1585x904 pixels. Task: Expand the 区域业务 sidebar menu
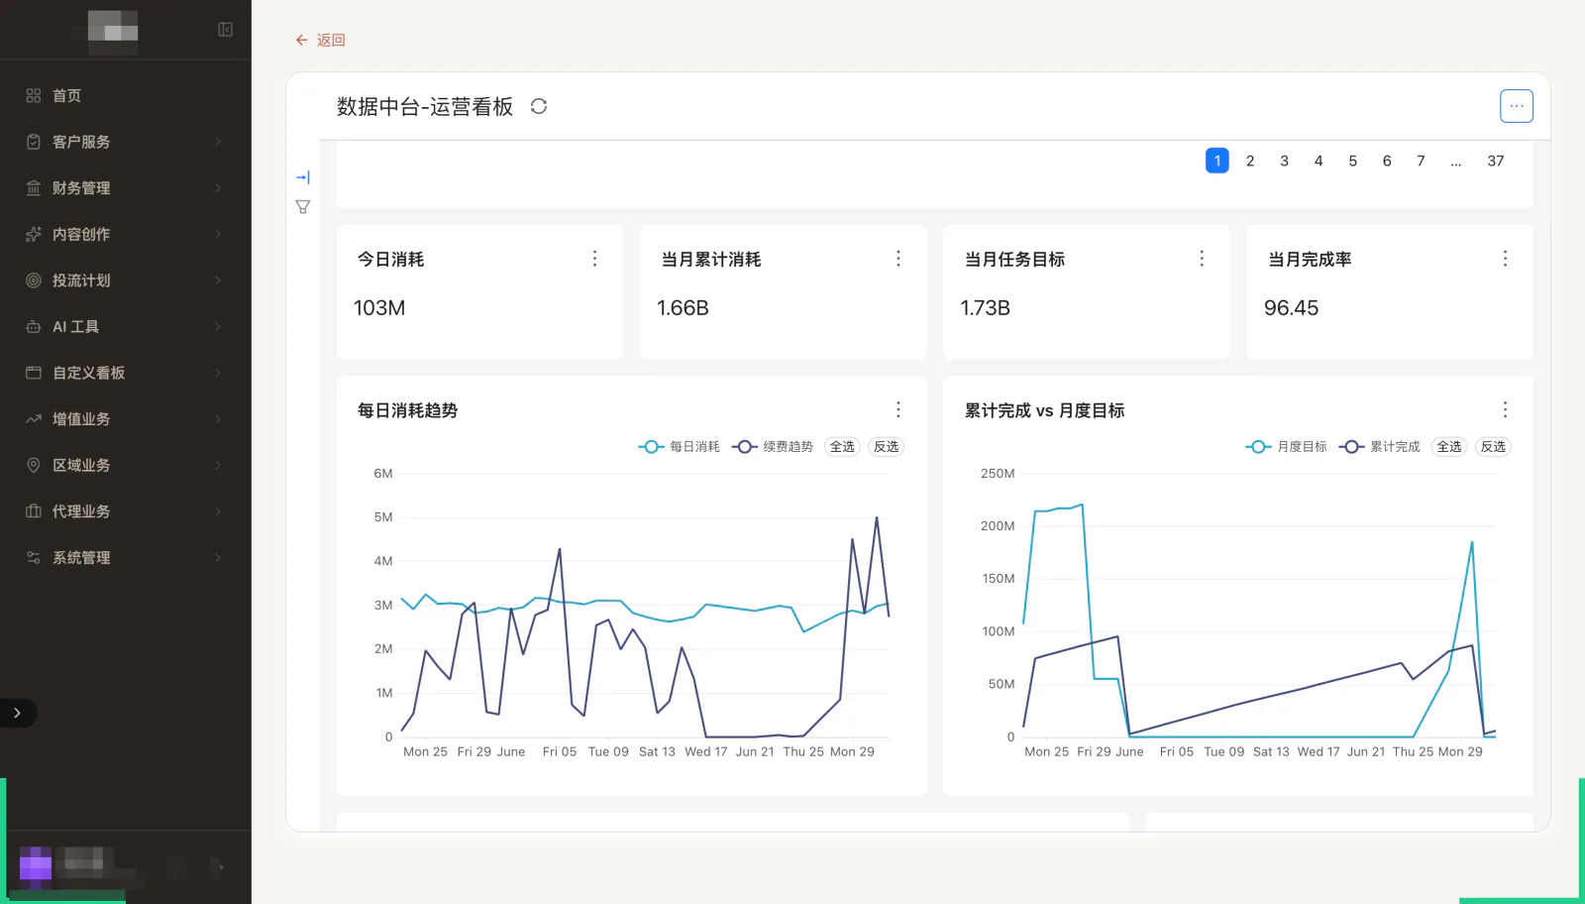pos(125,465)
